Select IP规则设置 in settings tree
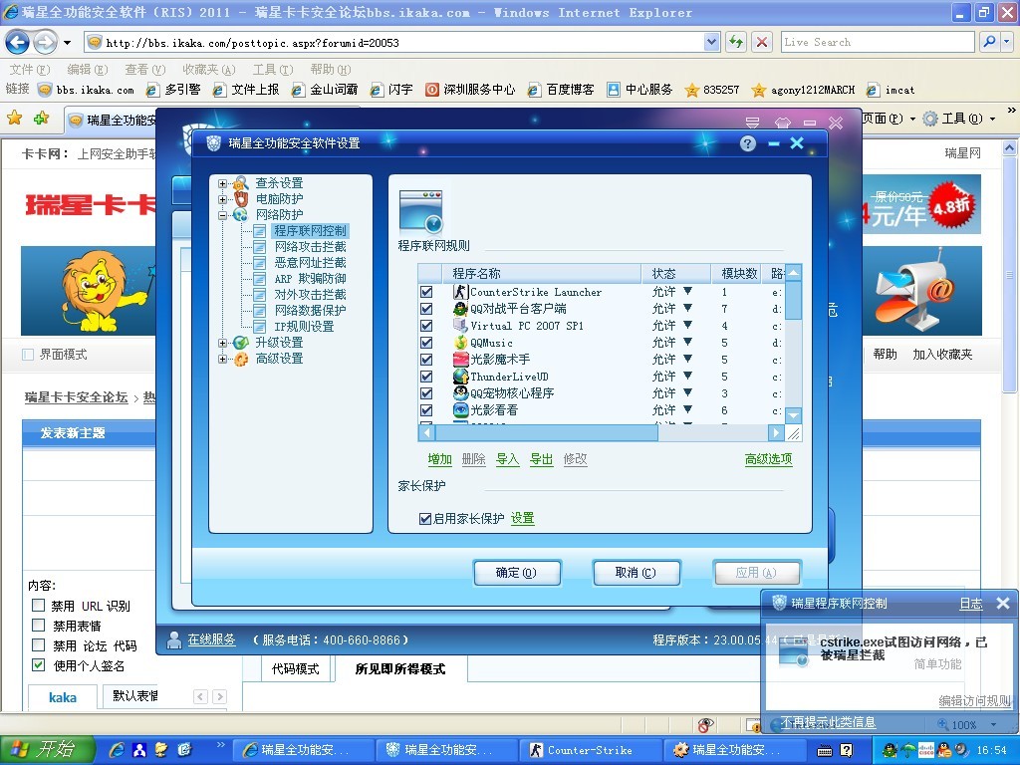This screenshot has height=765, width=1020. pos(304,327)
